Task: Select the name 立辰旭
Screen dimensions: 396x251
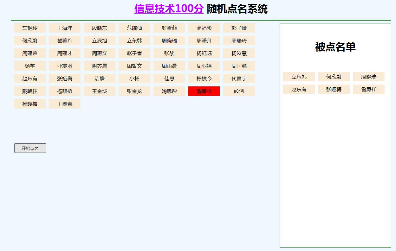Action: [100, 41]
